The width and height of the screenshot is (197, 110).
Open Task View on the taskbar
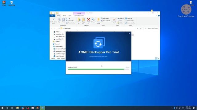click(x=12, y=108)
